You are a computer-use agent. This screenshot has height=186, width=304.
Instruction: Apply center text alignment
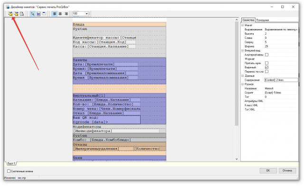click(60, 14)
